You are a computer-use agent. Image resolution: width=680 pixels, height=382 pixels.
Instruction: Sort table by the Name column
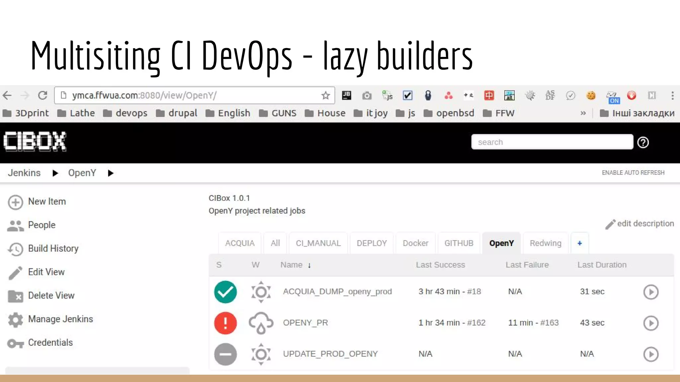coord(296,265)
